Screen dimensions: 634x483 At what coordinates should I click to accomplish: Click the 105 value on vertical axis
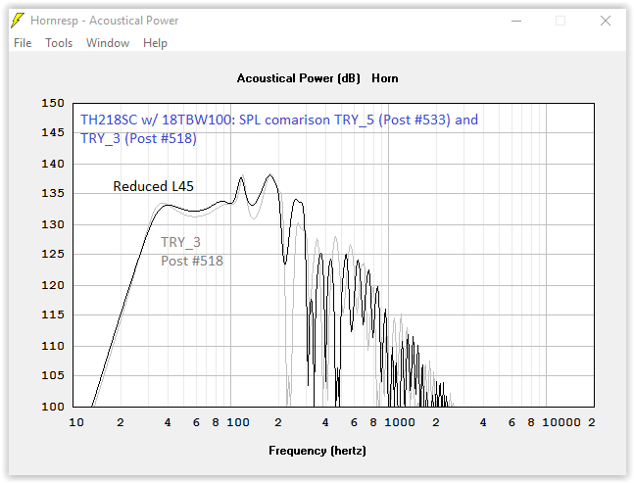[53, 375]
